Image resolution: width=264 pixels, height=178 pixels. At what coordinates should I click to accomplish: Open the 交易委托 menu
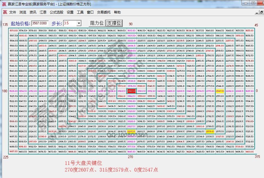click(105, 12)
